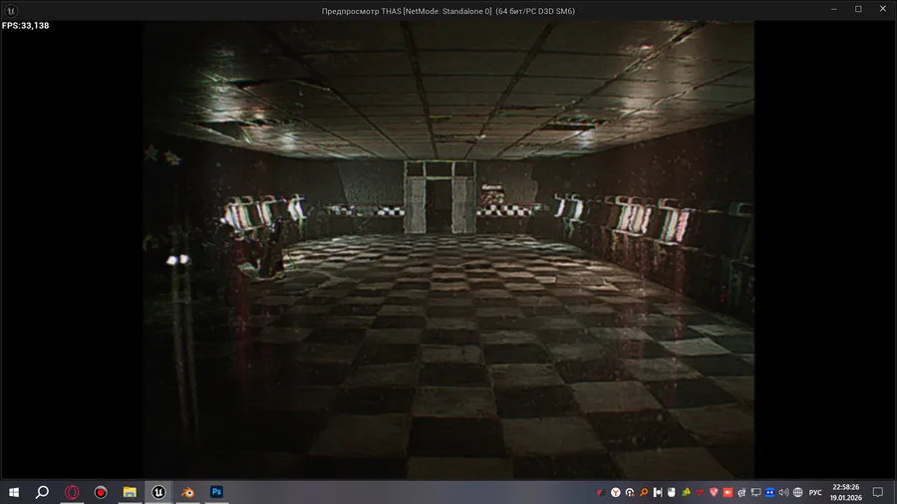Image resolution: width=897 pixels, height=504 pixels.
Task: Maximize the preview window
Action: 858,10
